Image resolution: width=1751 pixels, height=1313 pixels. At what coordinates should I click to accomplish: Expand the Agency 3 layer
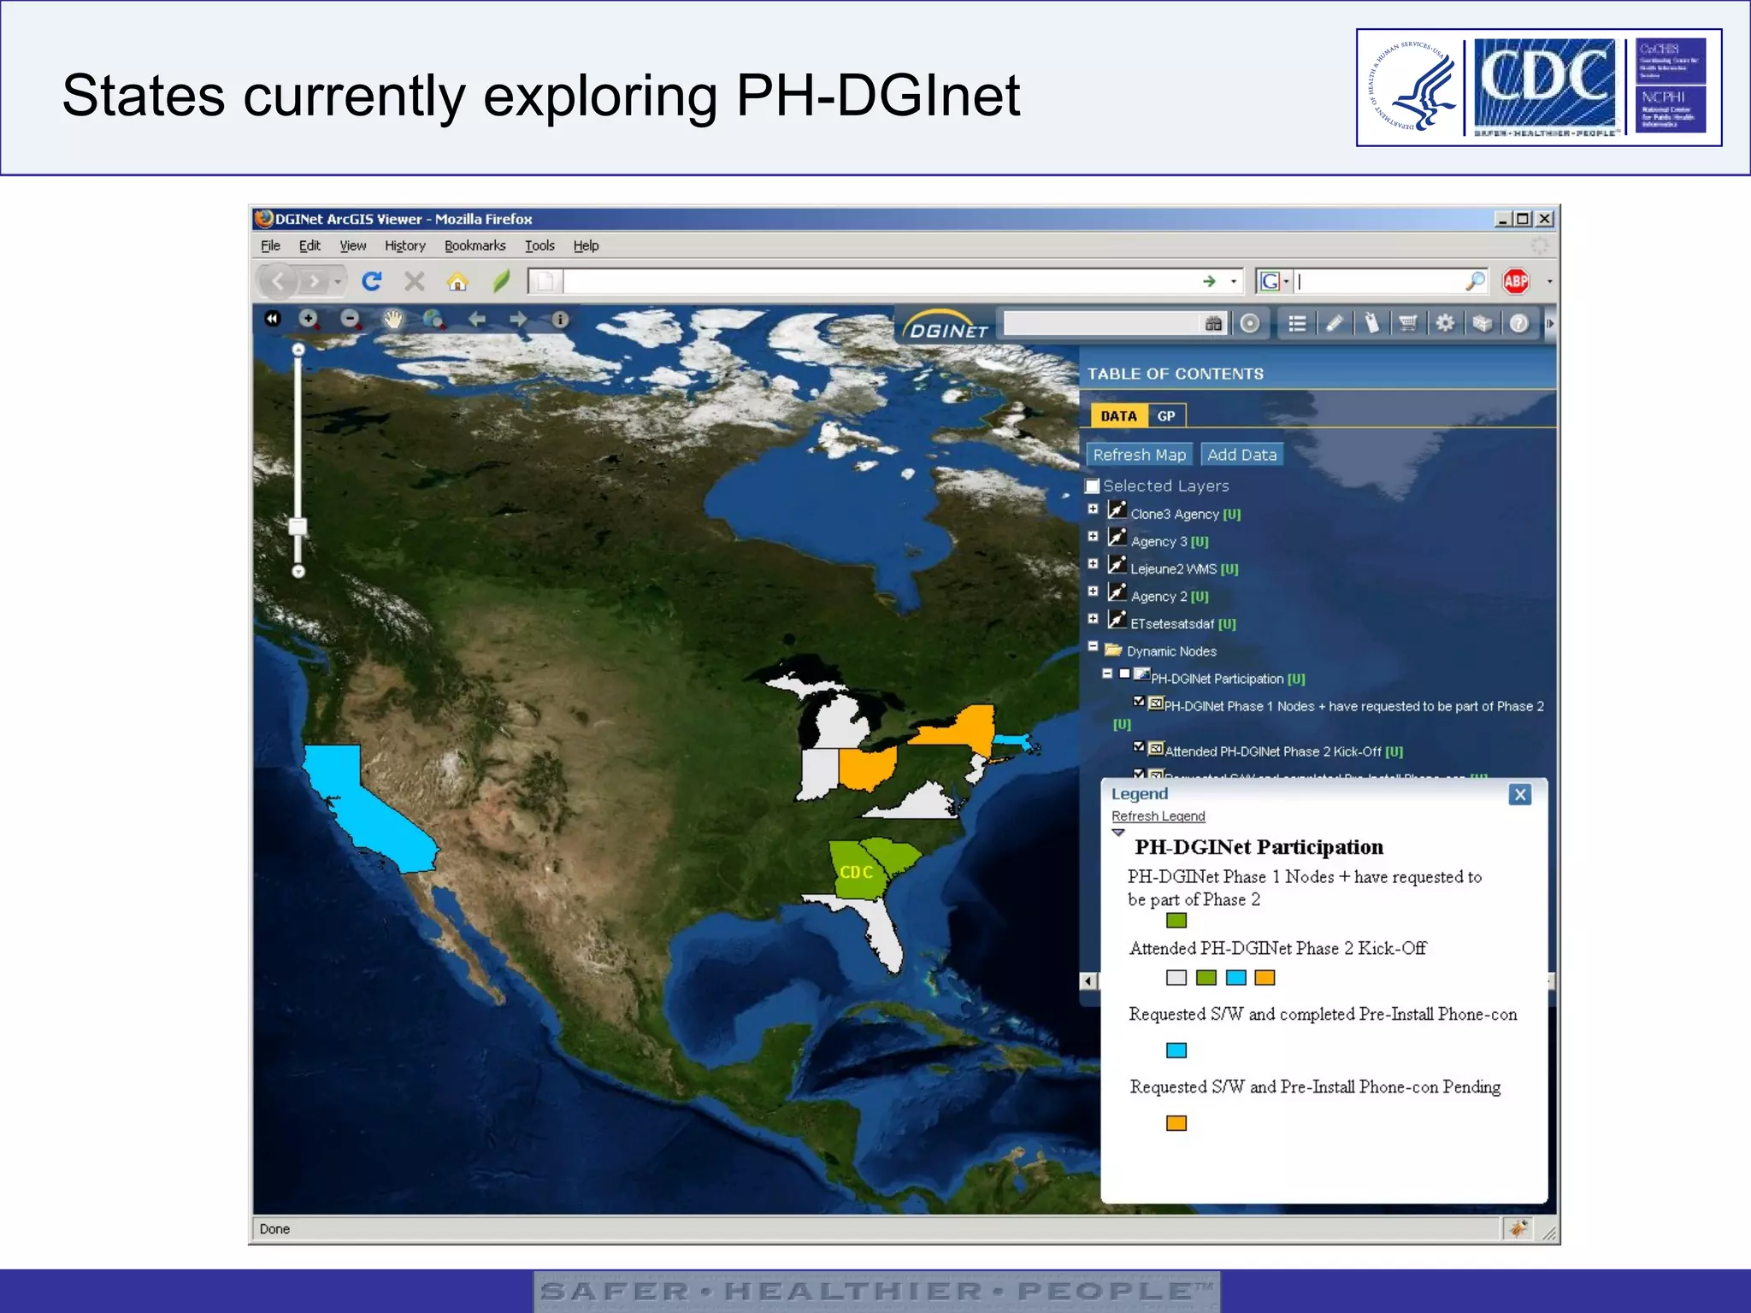[x=1093, y=536]
